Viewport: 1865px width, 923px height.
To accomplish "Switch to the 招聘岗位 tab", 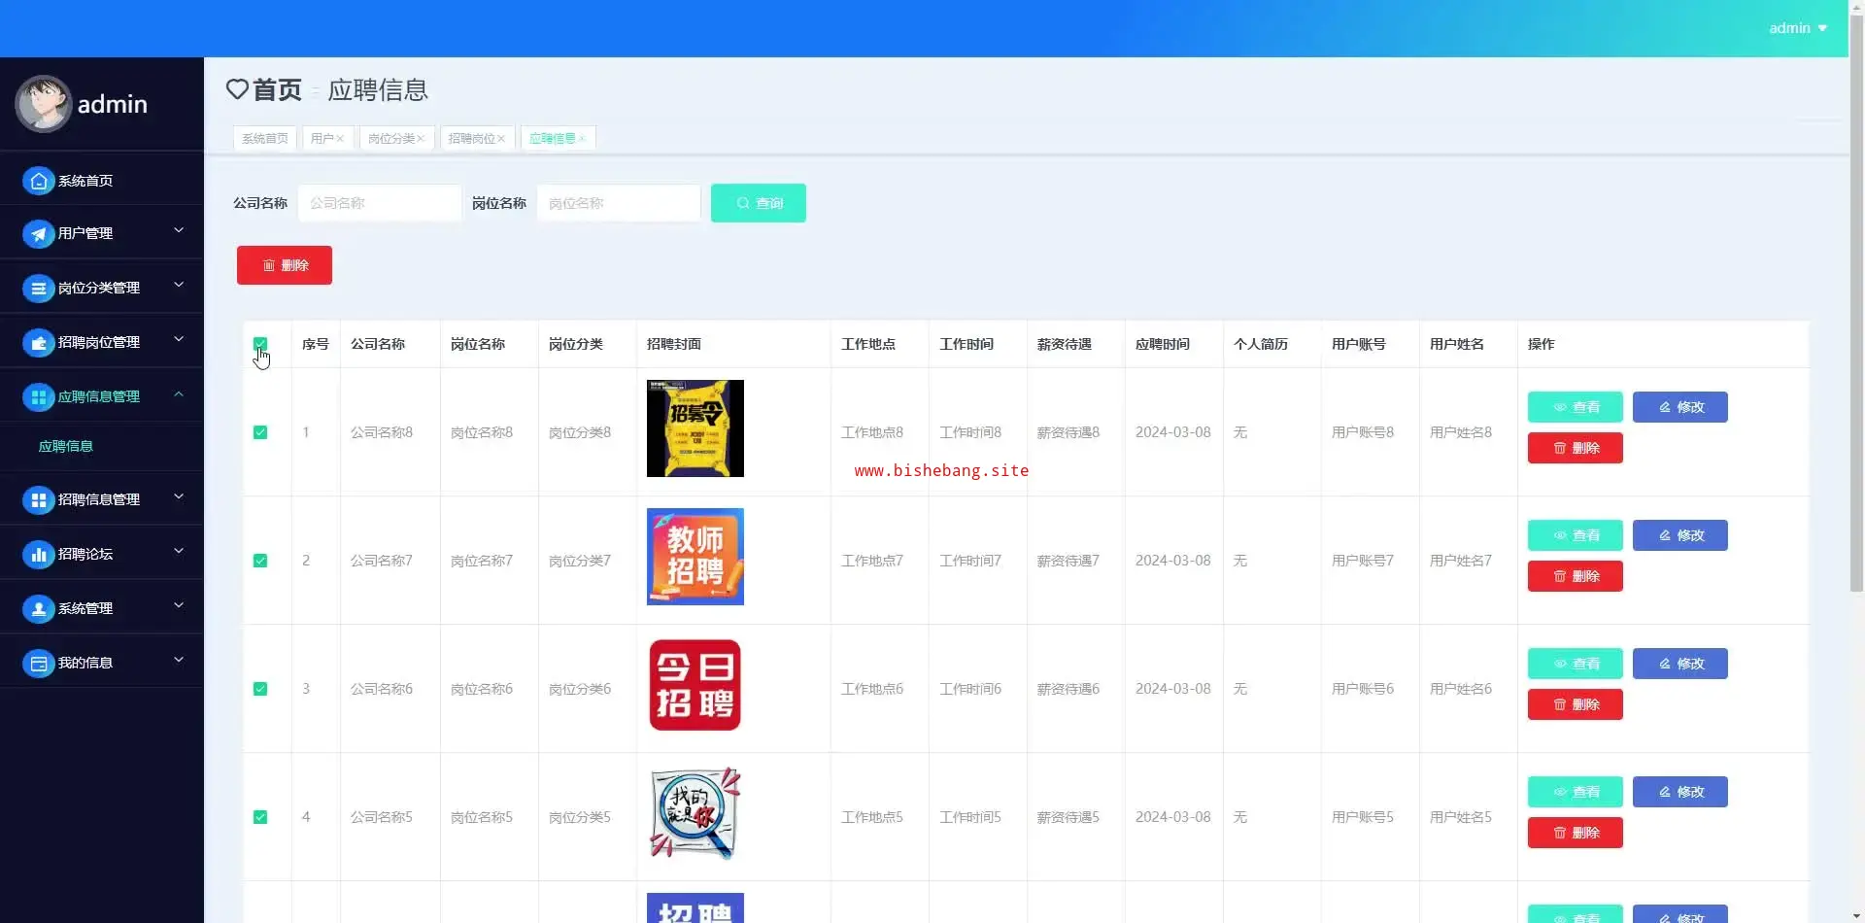I will click(x=471, y=139).
